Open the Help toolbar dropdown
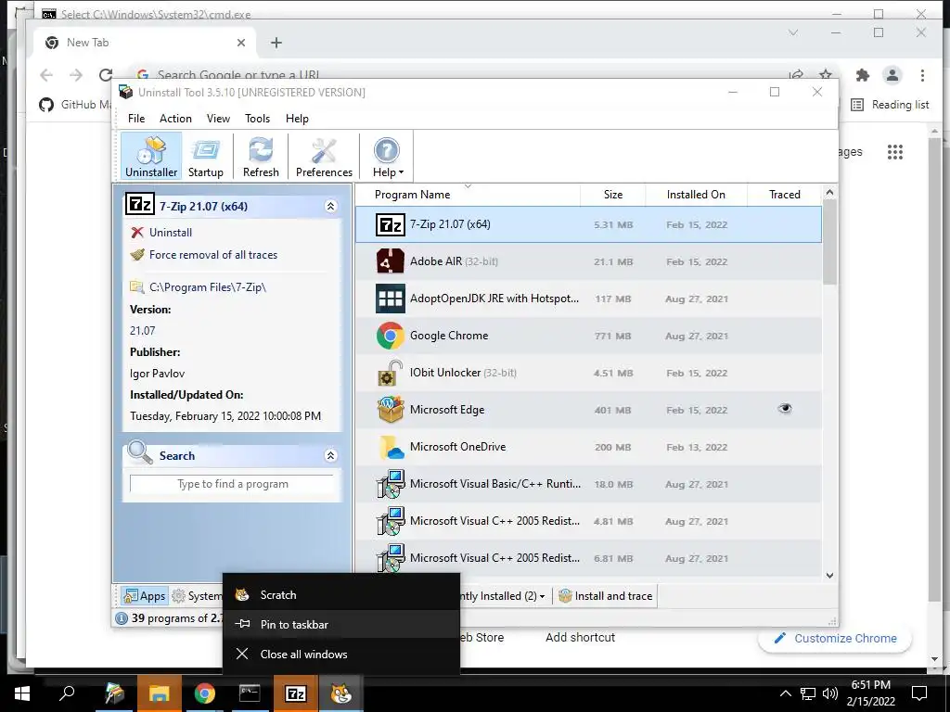Screen dimensions: 950x712 [387, 157]
